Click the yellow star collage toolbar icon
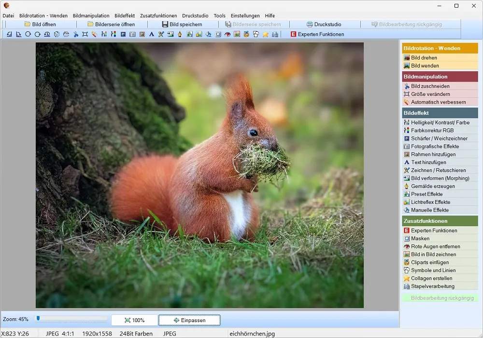483x338 pixels. 265,34
